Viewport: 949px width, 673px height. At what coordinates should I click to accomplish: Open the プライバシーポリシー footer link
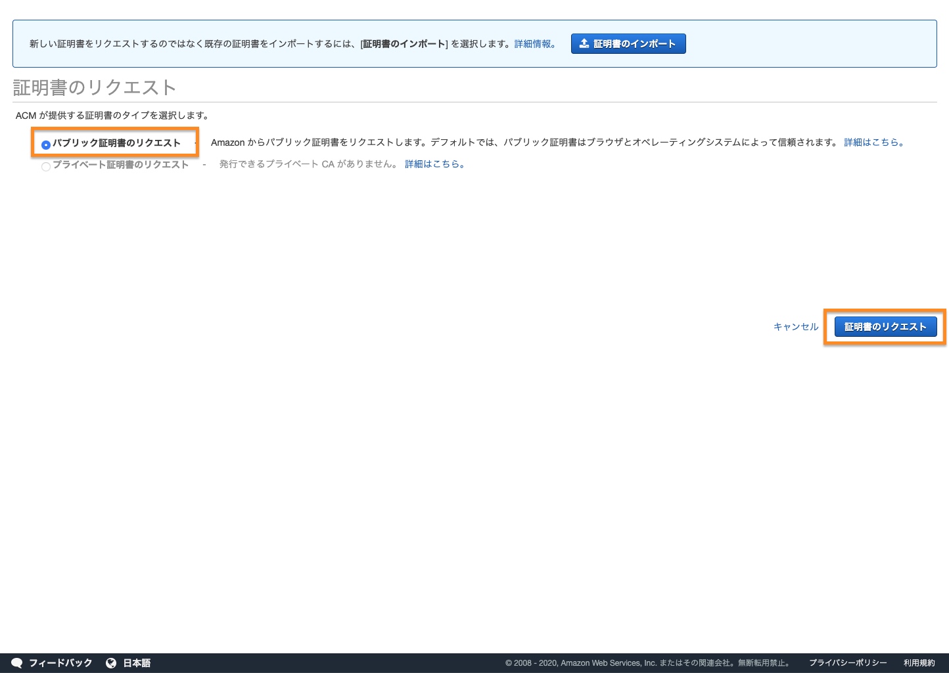(848, 663)
